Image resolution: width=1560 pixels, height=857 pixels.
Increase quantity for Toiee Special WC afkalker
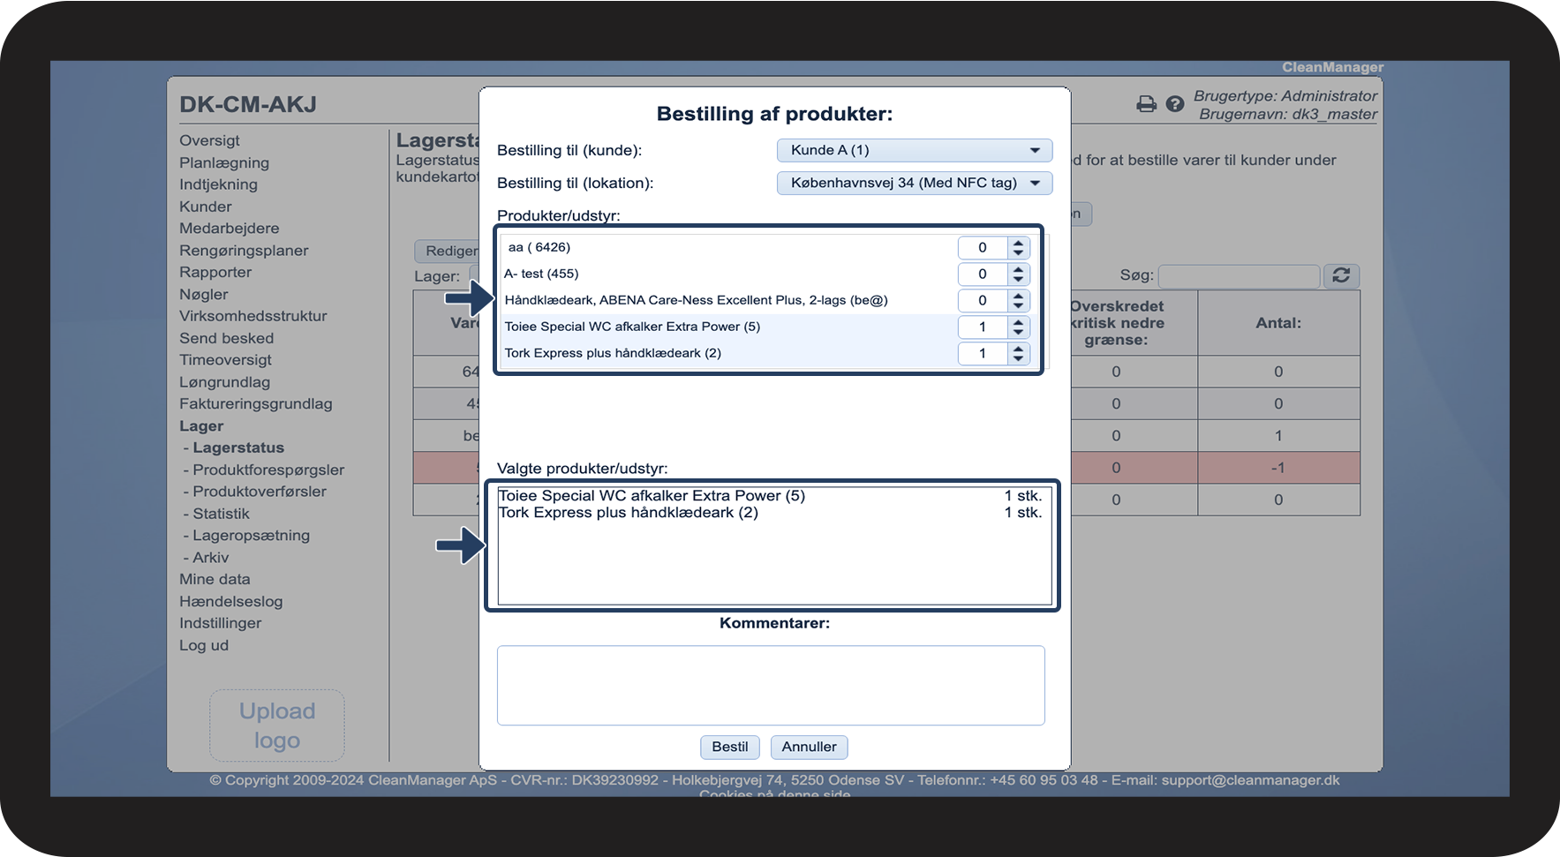1019,322
